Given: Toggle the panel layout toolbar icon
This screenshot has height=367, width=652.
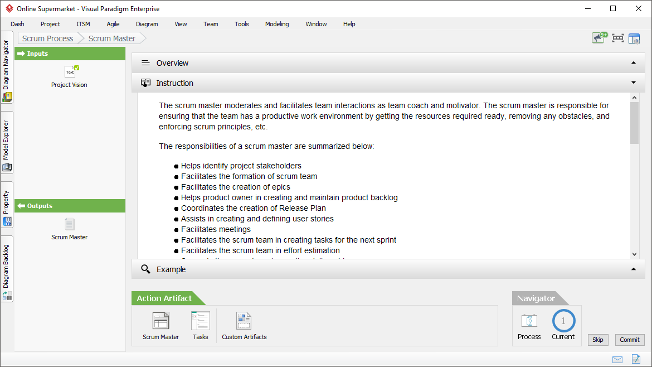Looking at the screenshot, I should [x=634, y=38].
